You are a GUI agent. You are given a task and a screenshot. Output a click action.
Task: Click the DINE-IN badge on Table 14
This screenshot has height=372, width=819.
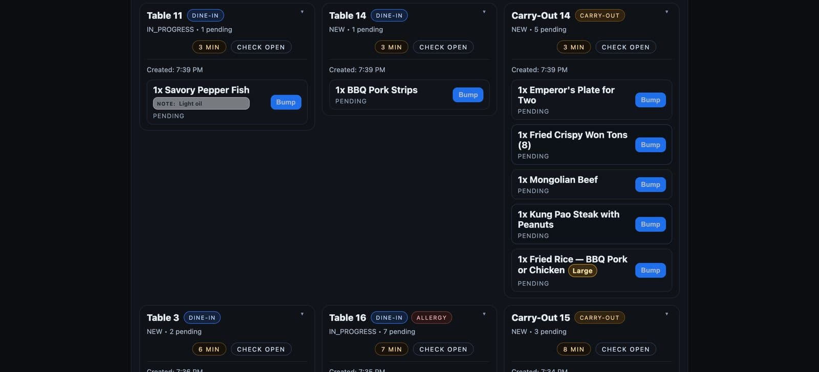coord(389,15)
